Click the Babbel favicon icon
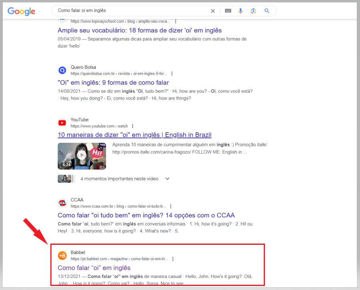Screen dimensions: 360x290 pos(62,255)
